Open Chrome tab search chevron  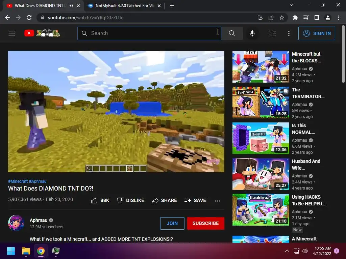tap(292, 5)
